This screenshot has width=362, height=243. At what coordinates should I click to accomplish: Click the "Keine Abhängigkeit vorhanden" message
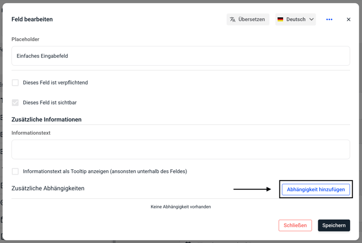pos(180,207)
